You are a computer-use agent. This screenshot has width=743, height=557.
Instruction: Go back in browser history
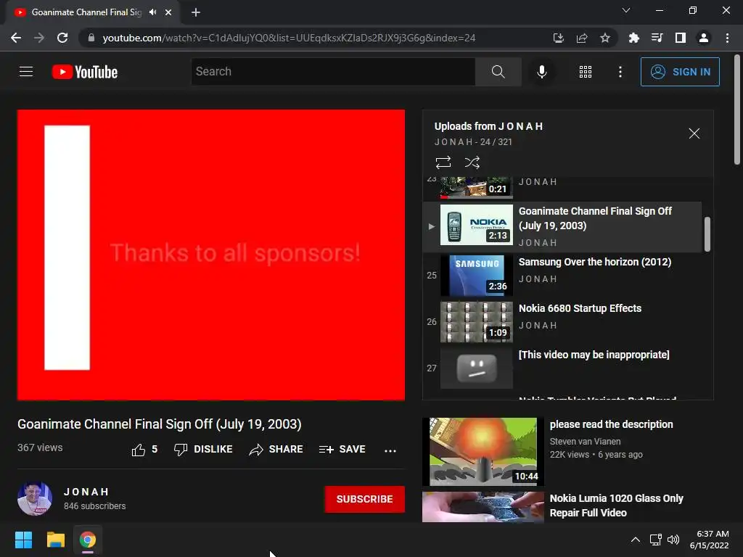click(16, 38)
